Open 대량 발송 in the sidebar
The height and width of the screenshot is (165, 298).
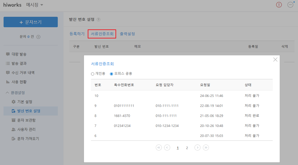pos(19,54)
